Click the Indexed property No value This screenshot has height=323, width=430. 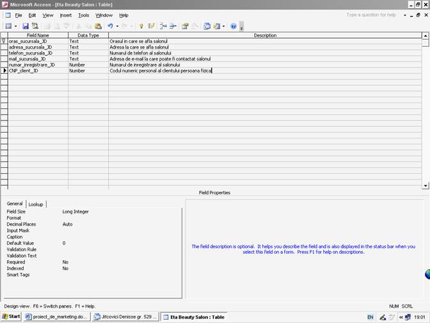(x=121, y=269)
